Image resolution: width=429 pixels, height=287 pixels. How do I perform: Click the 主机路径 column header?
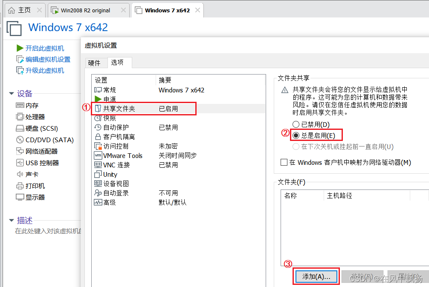point(367,195)
